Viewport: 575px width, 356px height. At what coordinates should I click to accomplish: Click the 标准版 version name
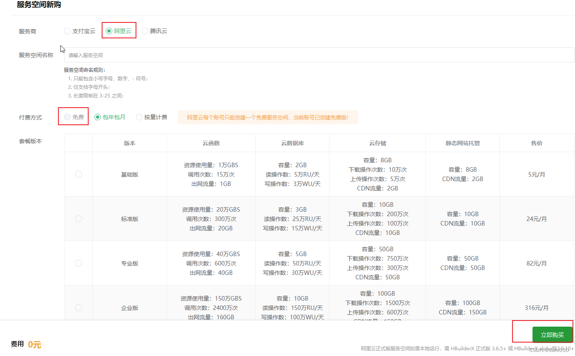(129, 219)
